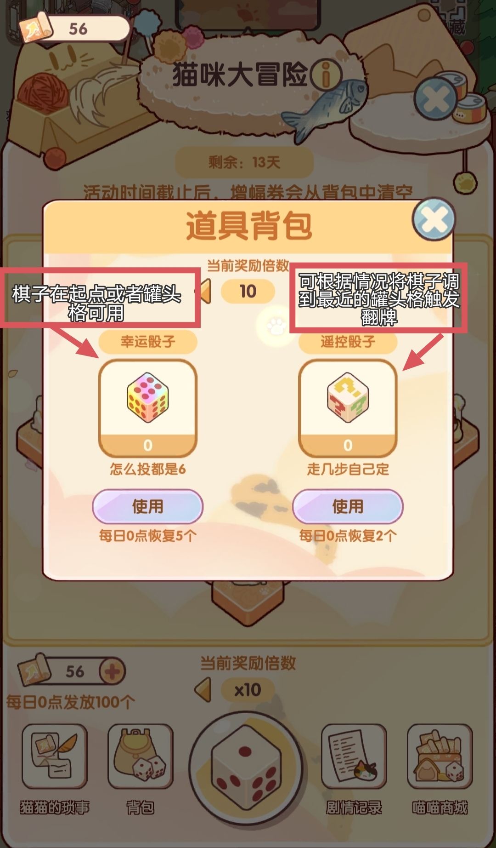Screen dimensions: 496x848
Task: Lower the x10 multiplier with bottom arrow
Action: [x=203, y=689]
